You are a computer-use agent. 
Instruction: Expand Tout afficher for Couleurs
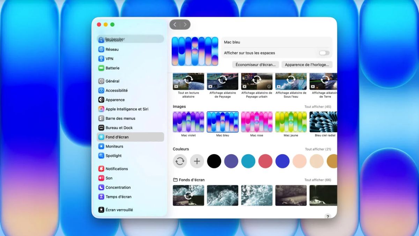(x=319, y=149)
